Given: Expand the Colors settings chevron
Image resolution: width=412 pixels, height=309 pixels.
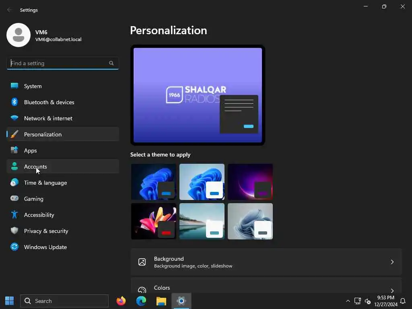Looking at the screenshot, I should coord(392,290).
